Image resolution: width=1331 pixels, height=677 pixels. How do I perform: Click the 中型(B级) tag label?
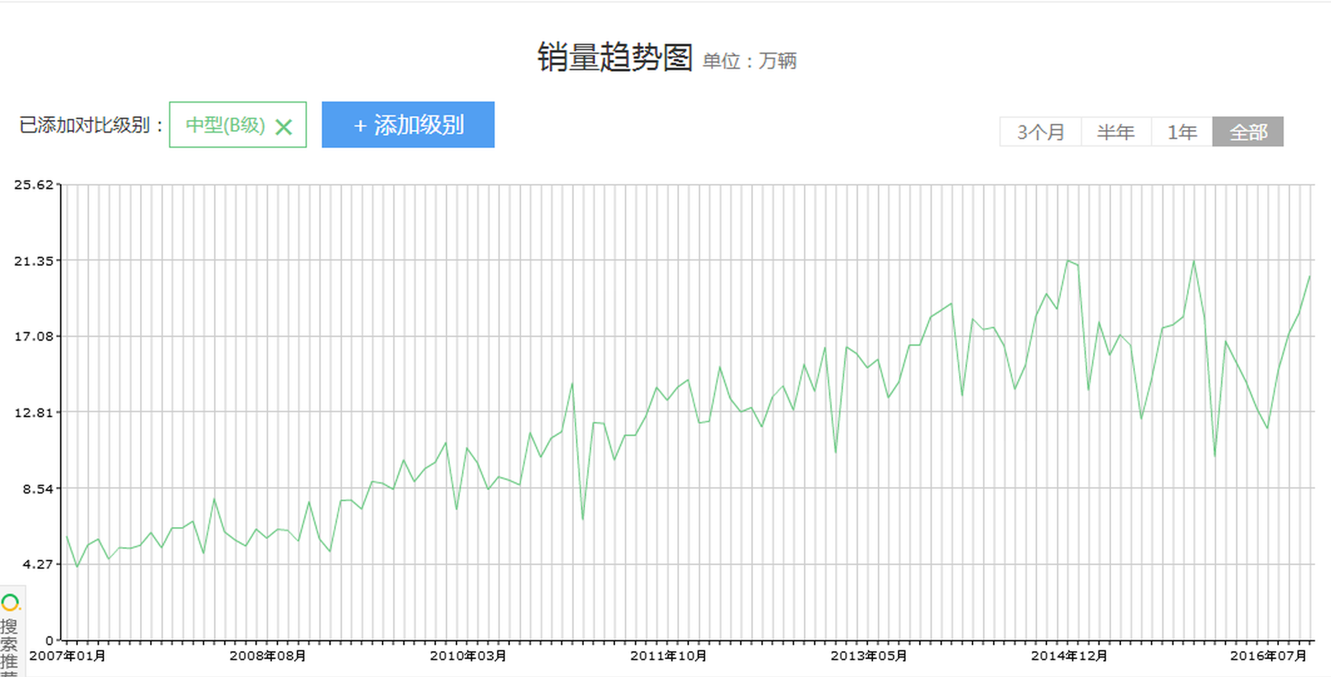point(225,125)
